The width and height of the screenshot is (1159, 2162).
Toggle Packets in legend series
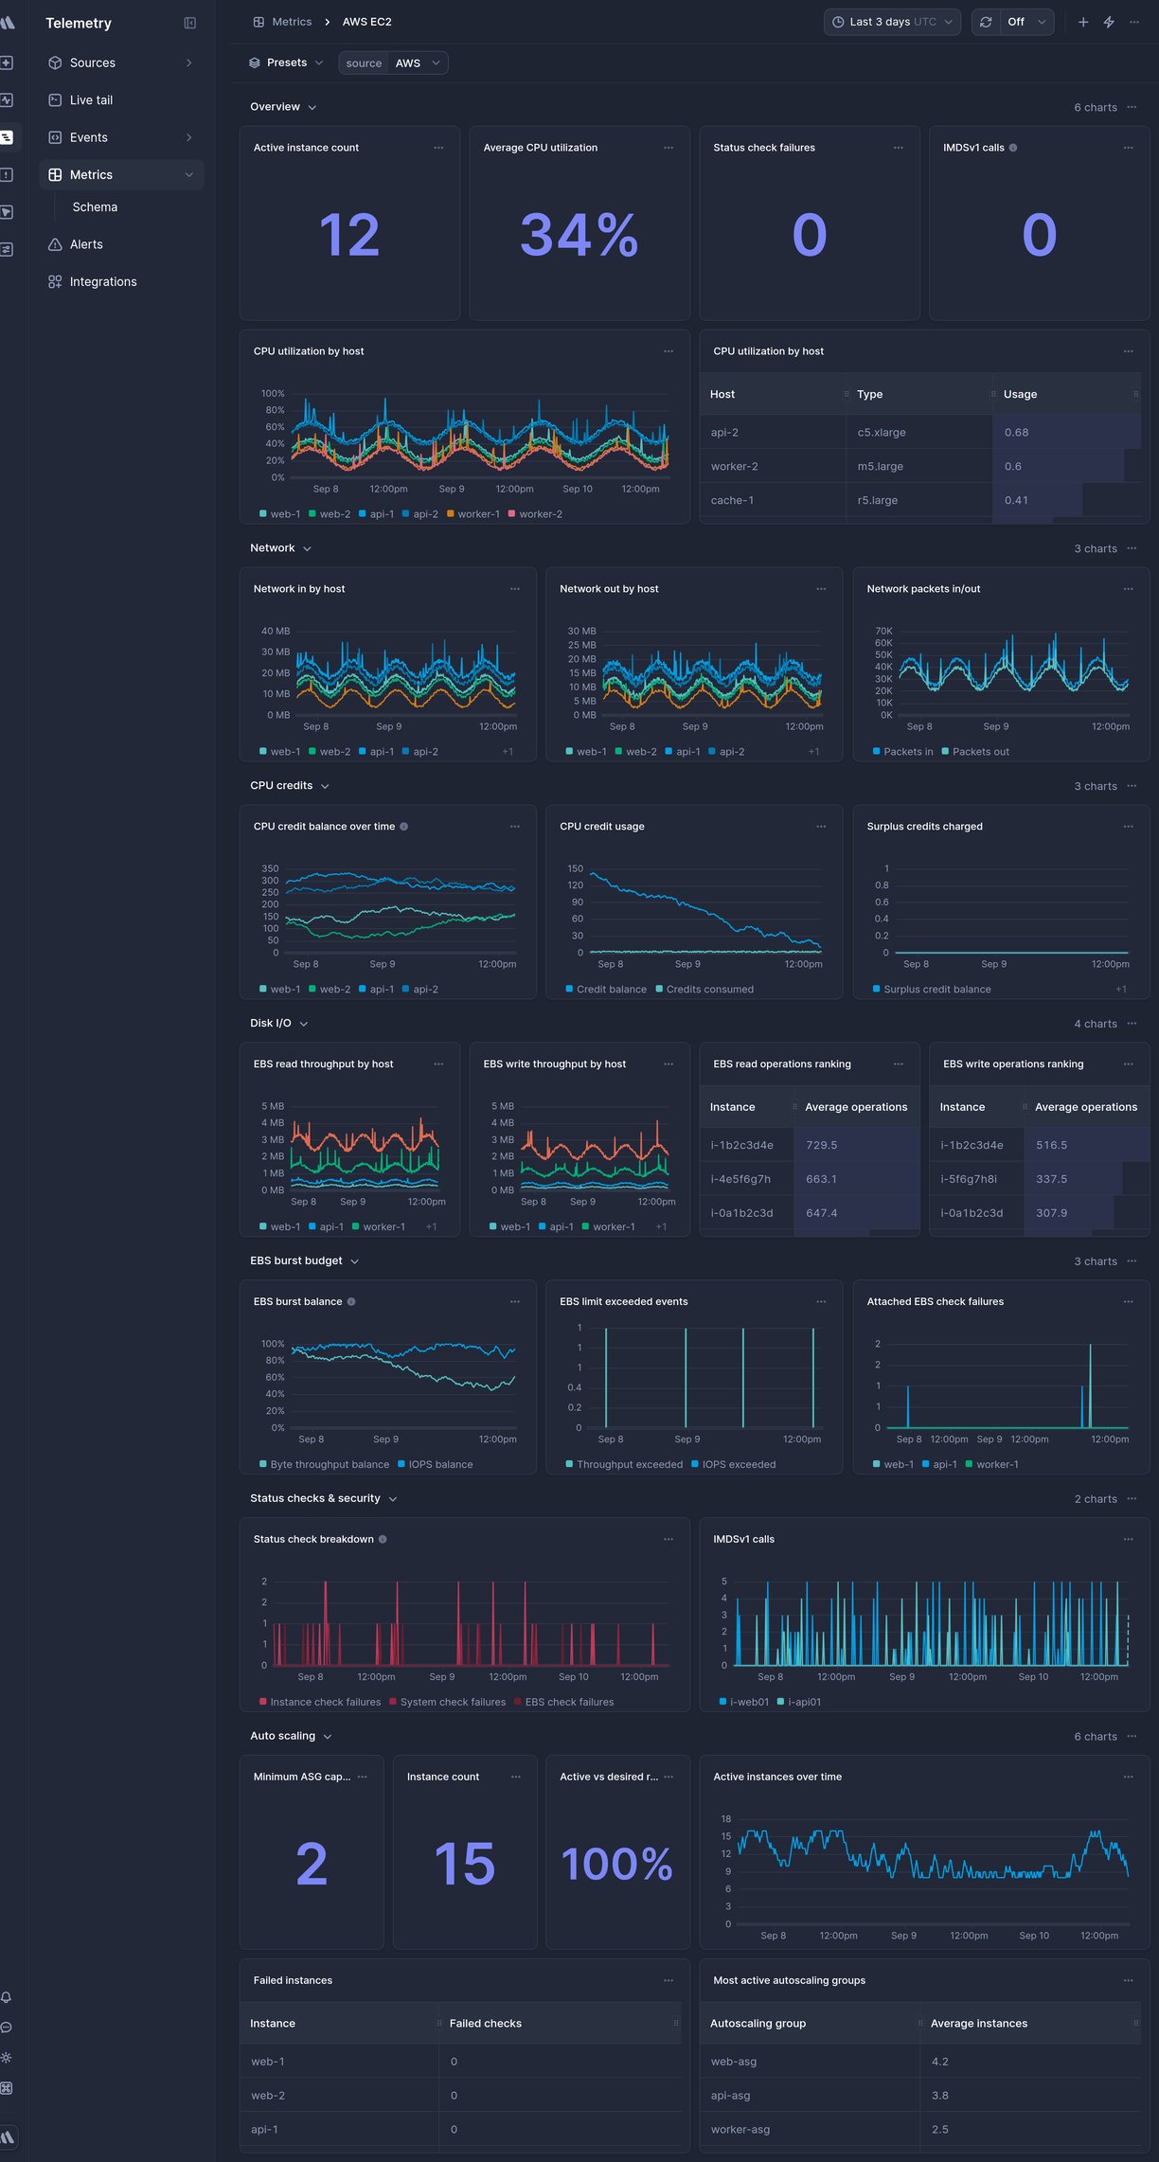tap(902, 752)
